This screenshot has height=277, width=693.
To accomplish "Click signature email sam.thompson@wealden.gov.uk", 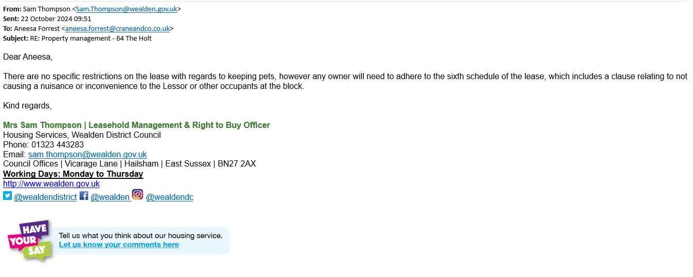I will coord(87,154).
